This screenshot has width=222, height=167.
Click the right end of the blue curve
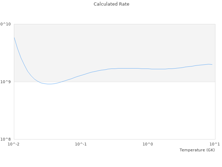[x=212, y=64]
